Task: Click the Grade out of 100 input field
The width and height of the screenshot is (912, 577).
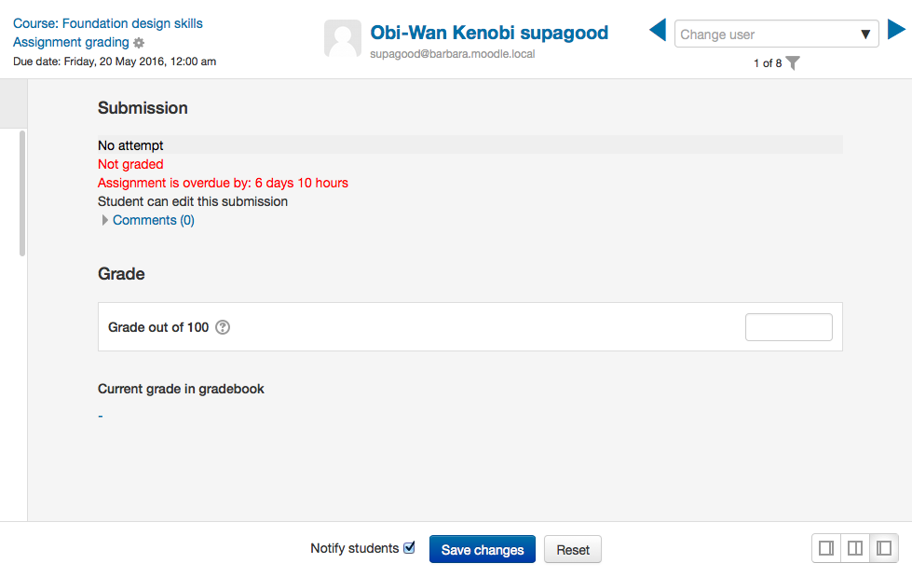Action: (x=789, y=327)
